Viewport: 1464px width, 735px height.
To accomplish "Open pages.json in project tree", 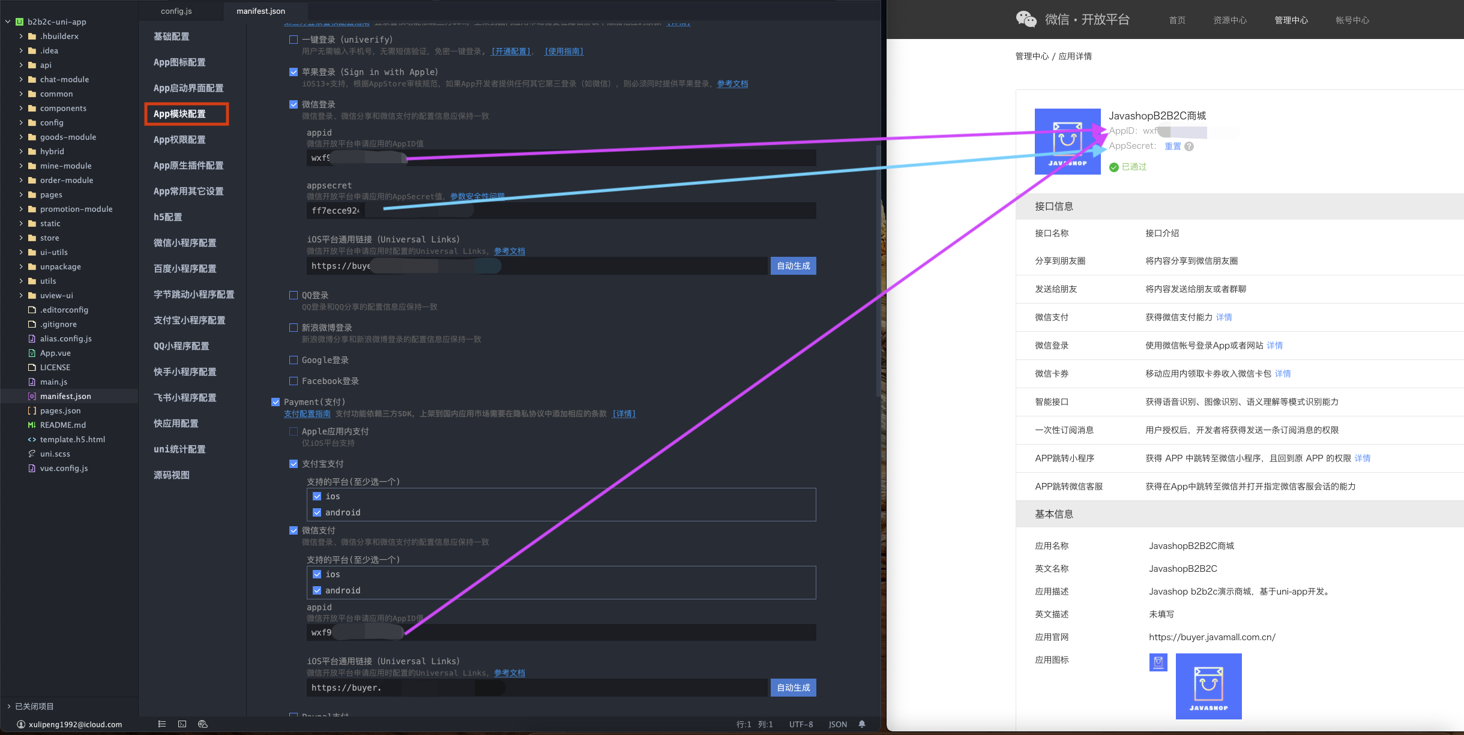I will [x=60, y=410].
